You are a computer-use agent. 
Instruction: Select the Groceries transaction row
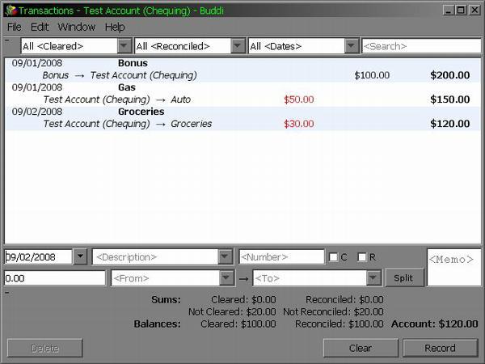[242, 117]
